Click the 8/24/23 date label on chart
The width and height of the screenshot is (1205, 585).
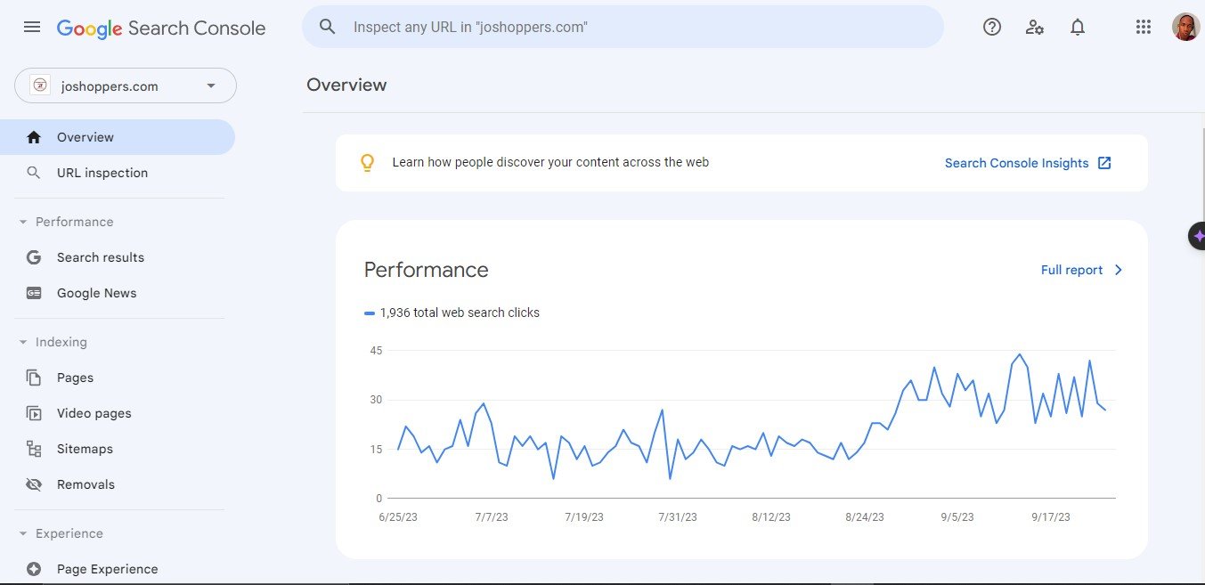click(865, 517)
